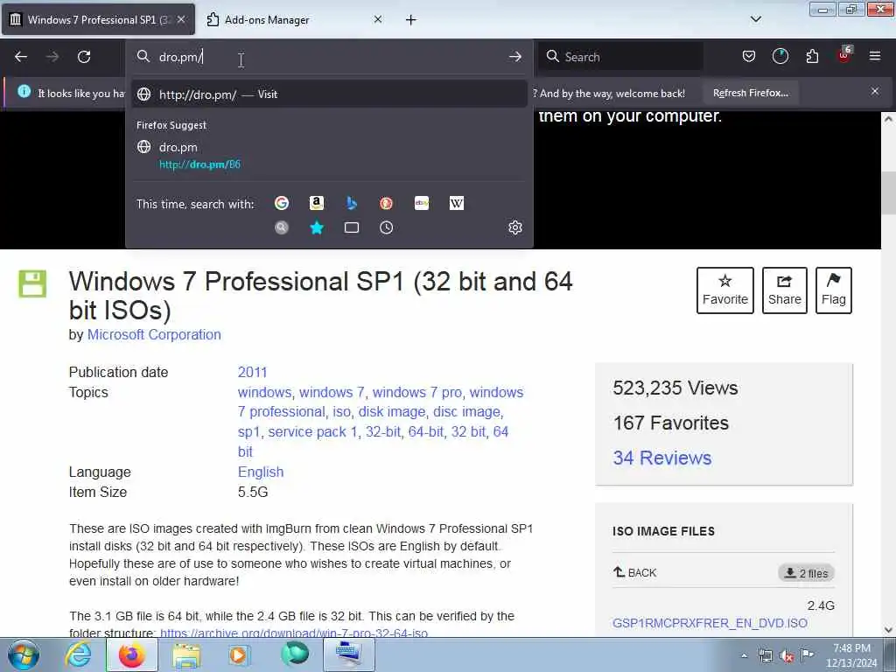Search this time with Amazon
Screen dimensions: 896x672
pyautogui.click(x=317, y=203)
